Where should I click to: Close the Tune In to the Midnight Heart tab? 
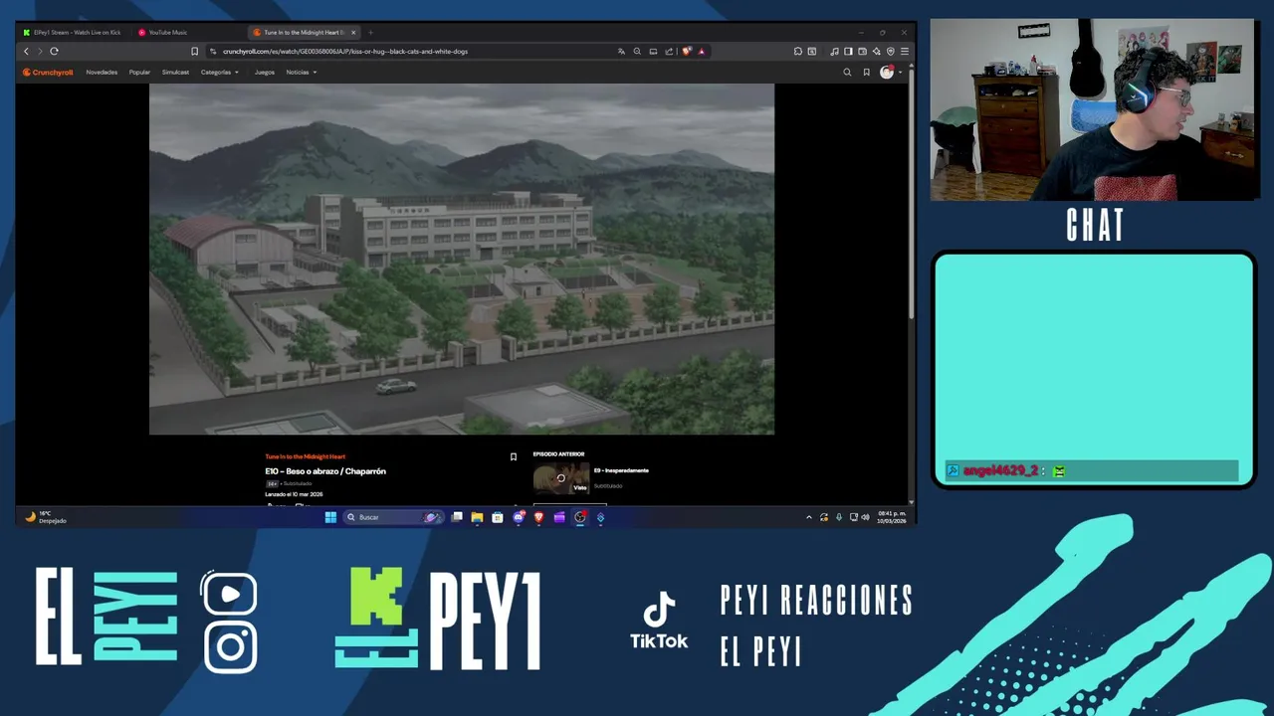353,32
